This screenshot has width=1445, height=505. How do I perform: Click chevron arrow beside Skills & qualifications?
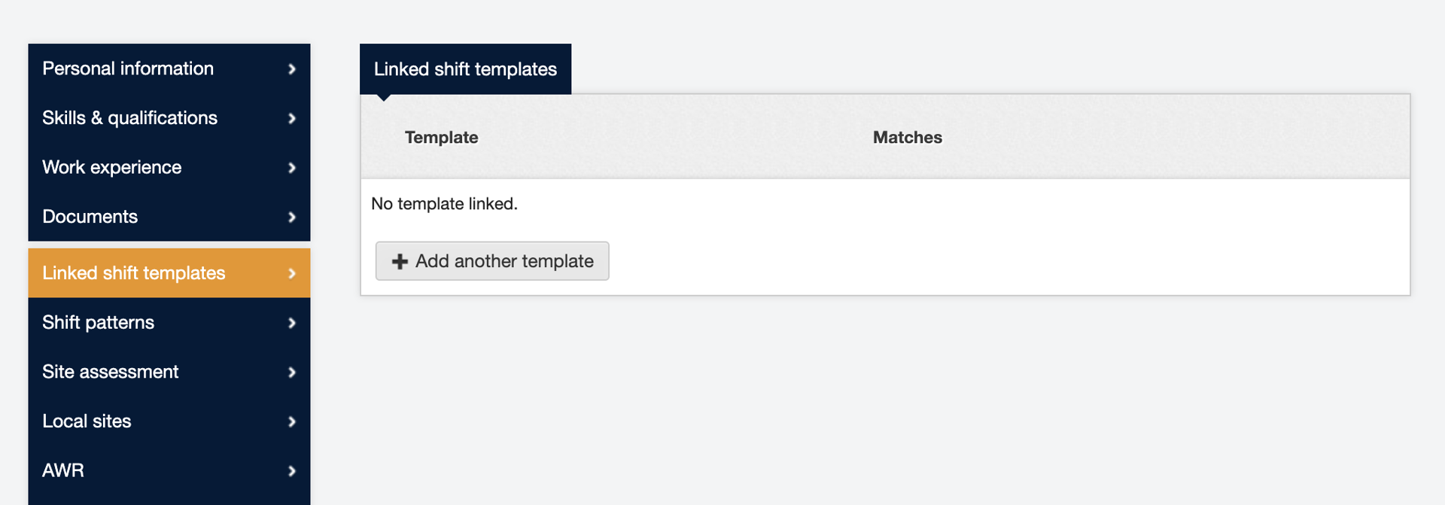click(292, 118)
